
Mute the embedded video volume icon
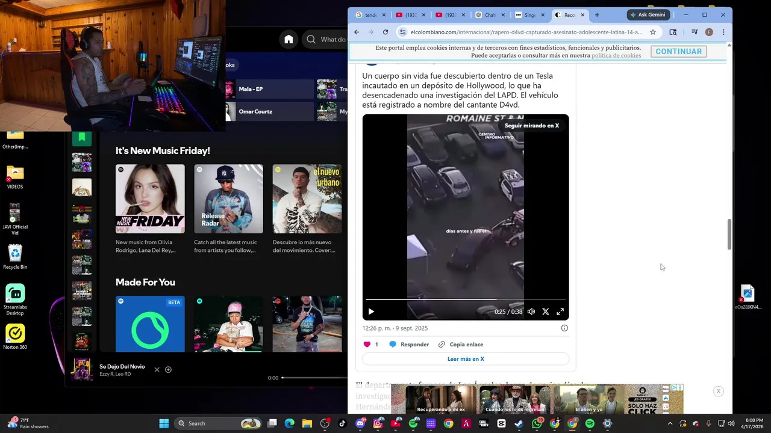(x=531, y=312)
